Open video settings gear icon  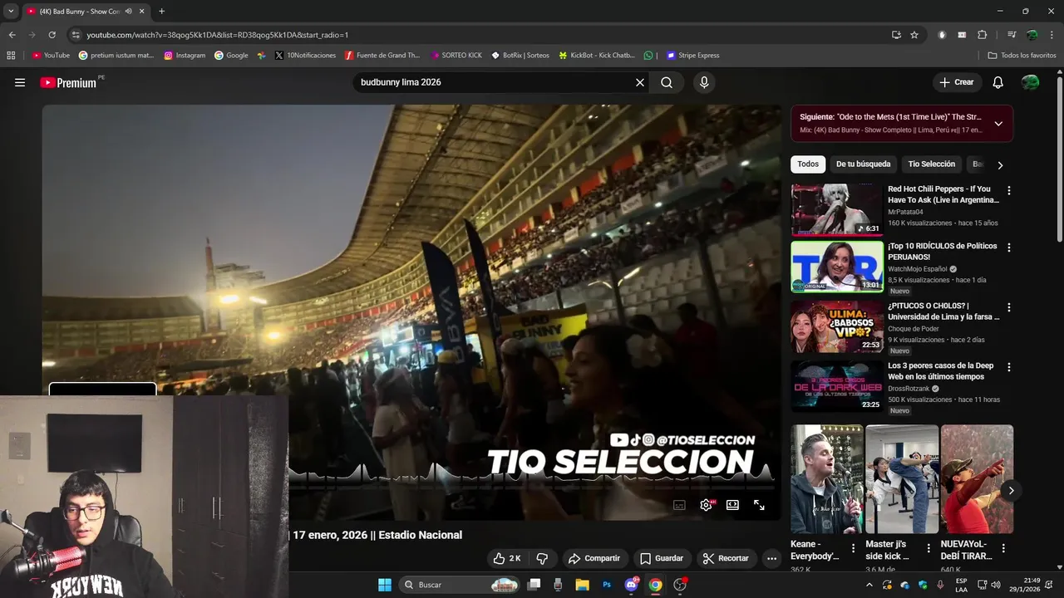coord(706,505)
